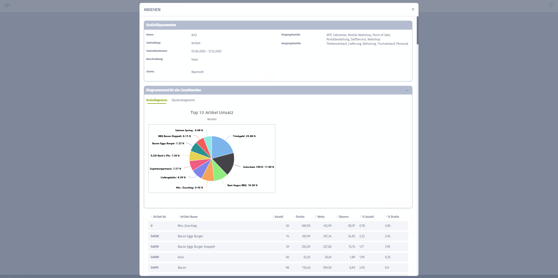
Task: Select the Aioli row name
Action: coord(181,257)
